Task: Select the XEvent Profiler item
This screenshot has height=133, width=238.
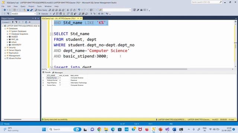Action: 15,58
